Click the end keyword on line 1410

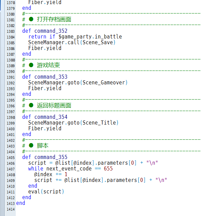(33, 186)
